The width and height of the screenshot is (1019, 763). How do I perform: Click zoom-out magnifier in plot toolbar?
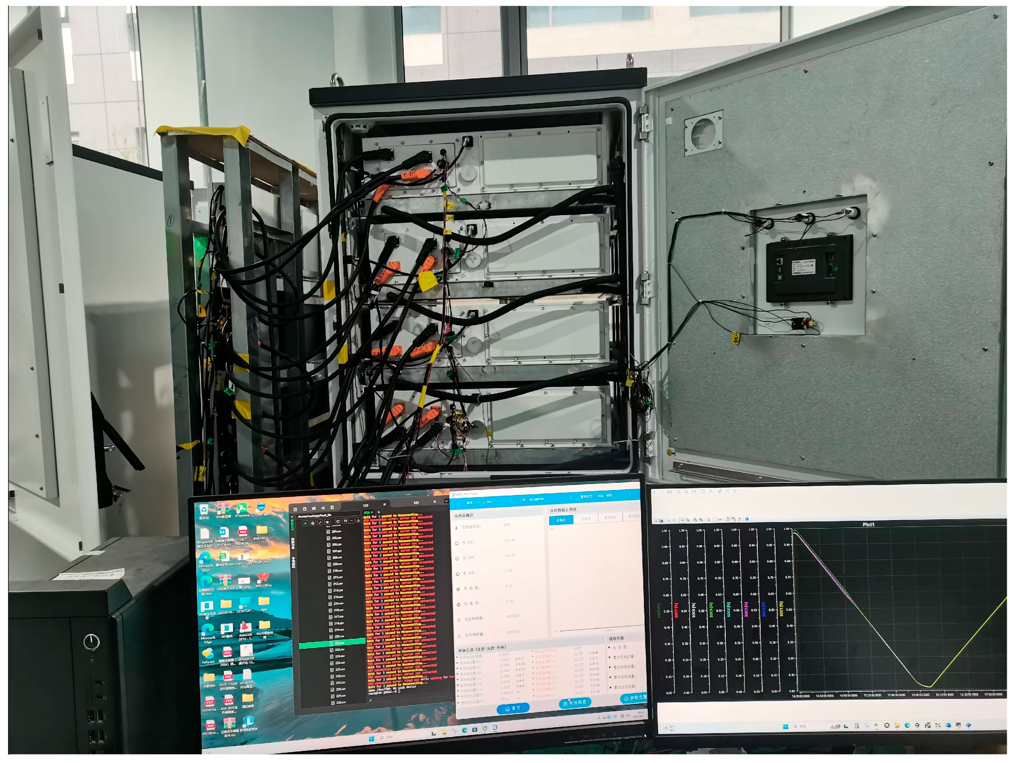pos(696,520)
